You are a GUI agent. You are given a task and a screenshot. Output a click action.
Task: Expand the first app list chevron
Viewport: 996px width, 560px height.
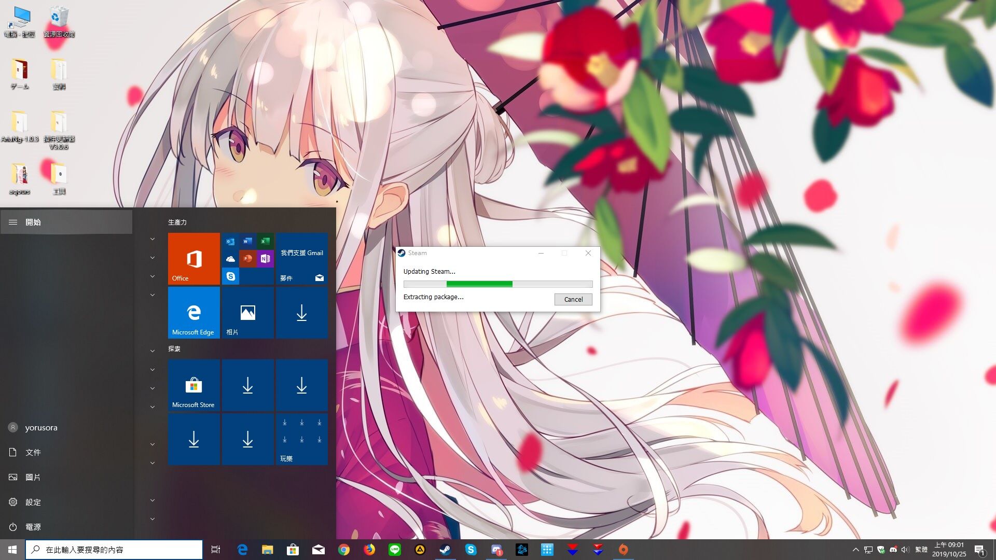click(x=153, y=239)
